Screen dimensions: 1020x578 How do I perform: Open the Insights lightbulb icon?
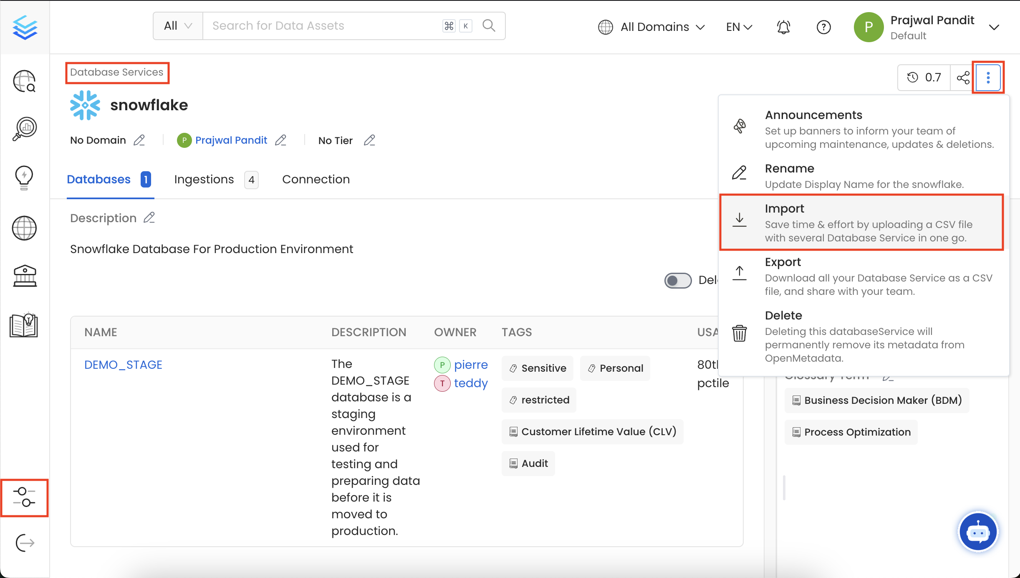(x=24, y=177)
